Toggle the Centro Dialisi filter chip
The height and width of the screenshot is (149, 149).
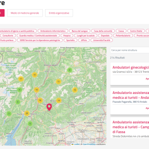click(x=136, y=31)
